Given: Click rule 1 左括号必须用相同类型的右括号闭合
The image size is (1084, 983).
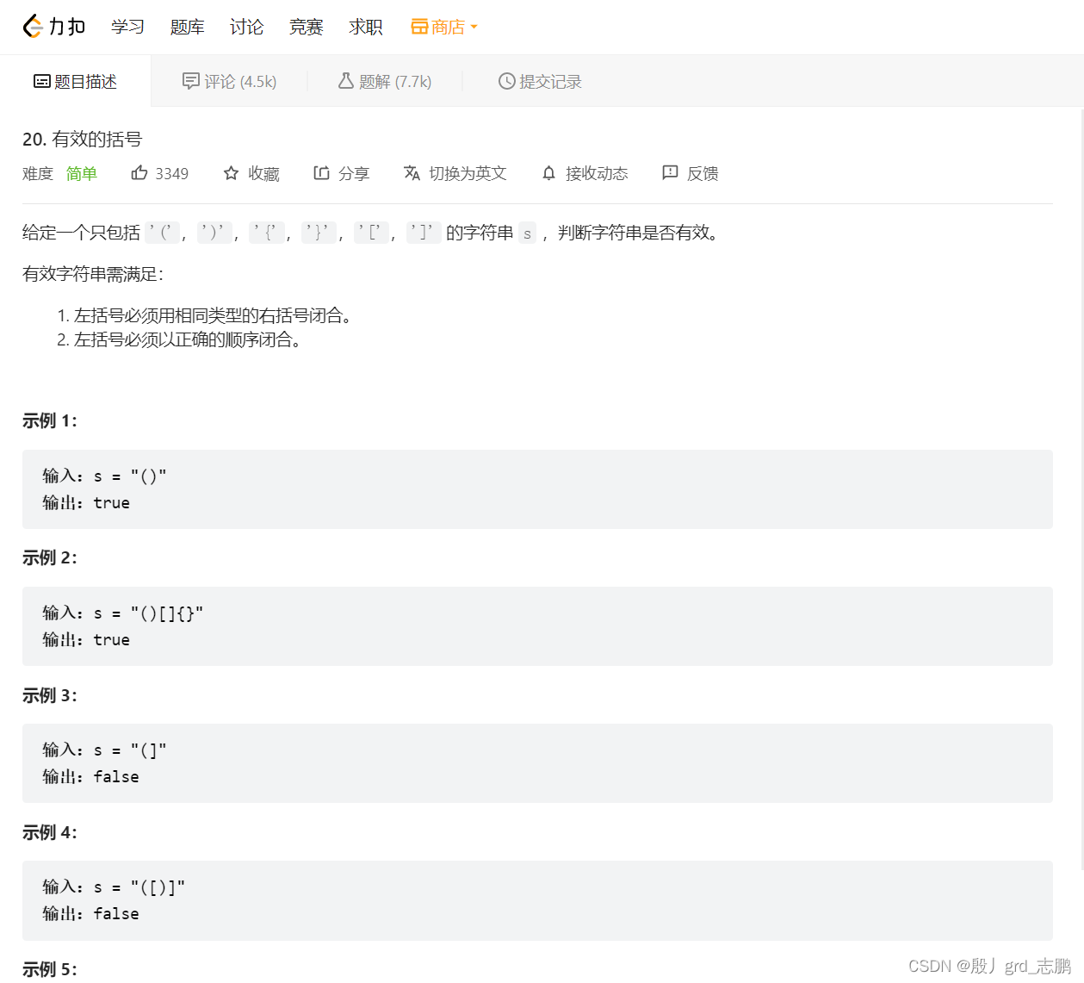Looking at the screenshot, I should point(212,315).
